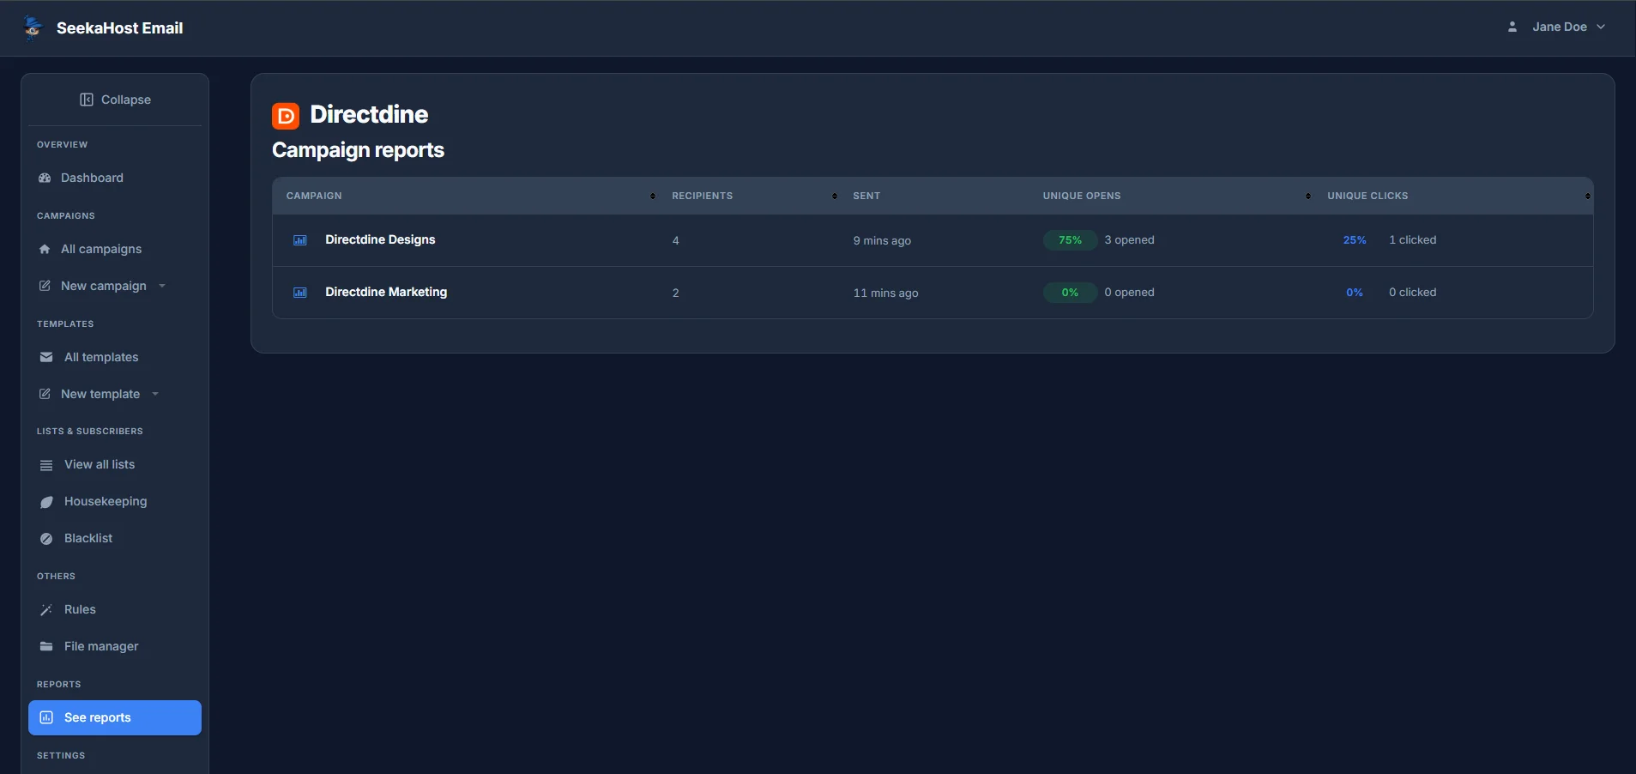
Task: Click the 75% unique opens badge
Action: tap(1070, 240)
